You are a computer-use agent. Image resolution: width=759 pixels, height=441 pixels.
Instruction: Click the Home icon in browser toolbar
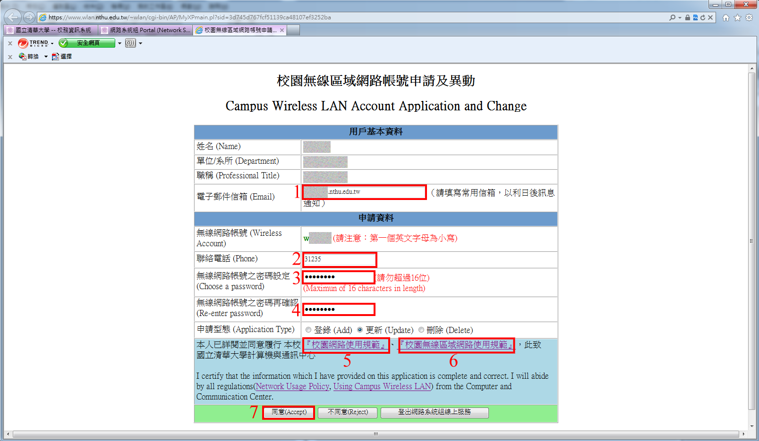click(x=726, y=18)
